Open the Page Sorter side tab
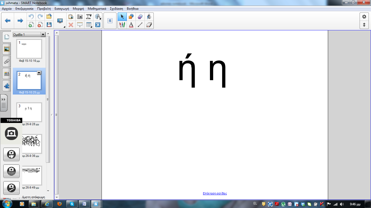The image size is (371, 208). (x=7, y=37)
